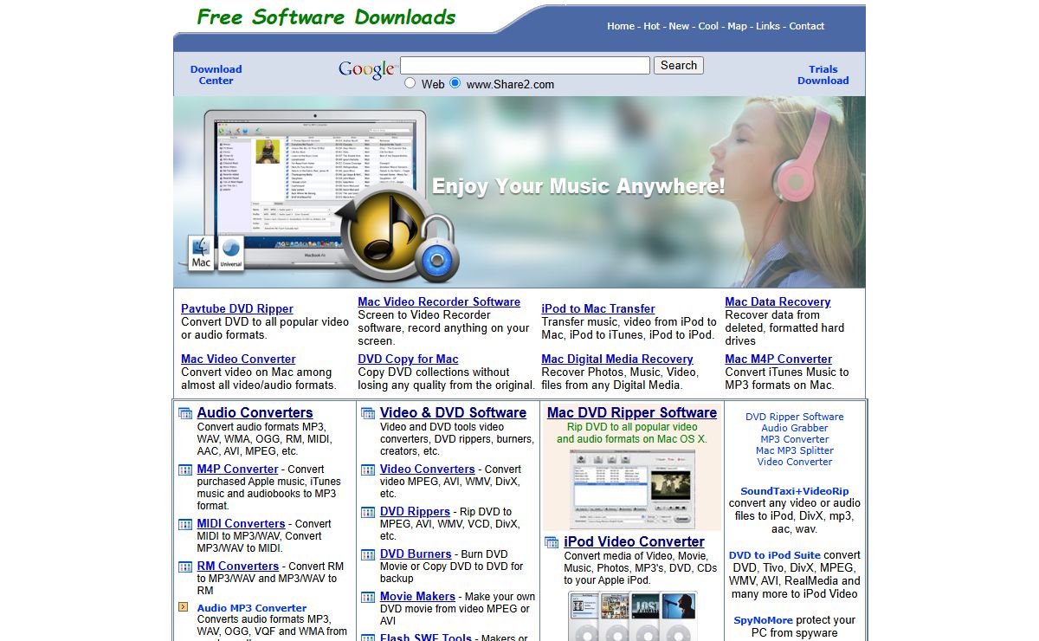Click the icon next to DVD Rippers
Image resolution: width=1039 pixels, height=641 pixels.
[368, 512]
